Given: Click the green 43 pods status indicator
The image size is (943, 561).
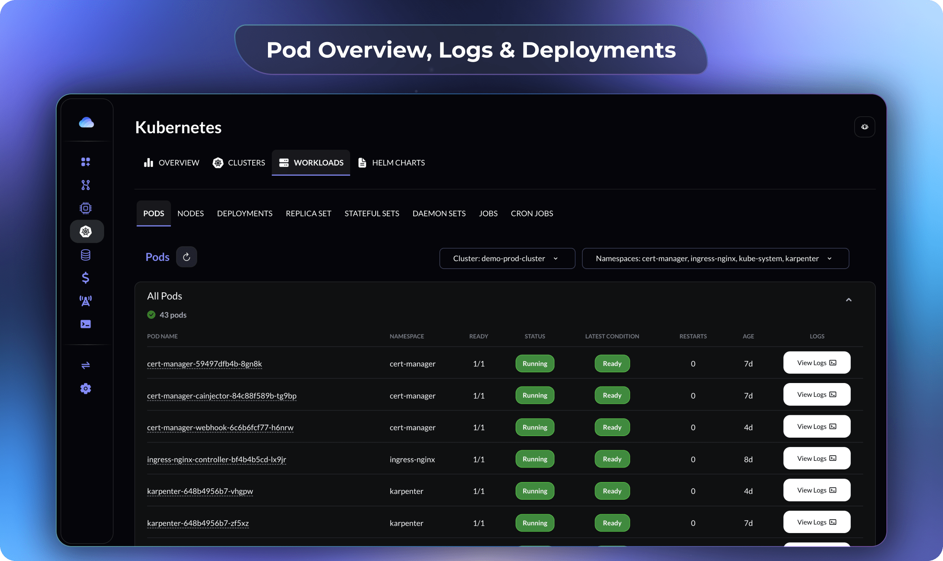Looking at the screenshot, I should tap(167, 315).
